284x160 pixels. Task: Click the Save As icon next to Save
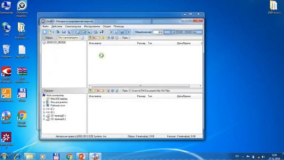(x=70, y=32)
